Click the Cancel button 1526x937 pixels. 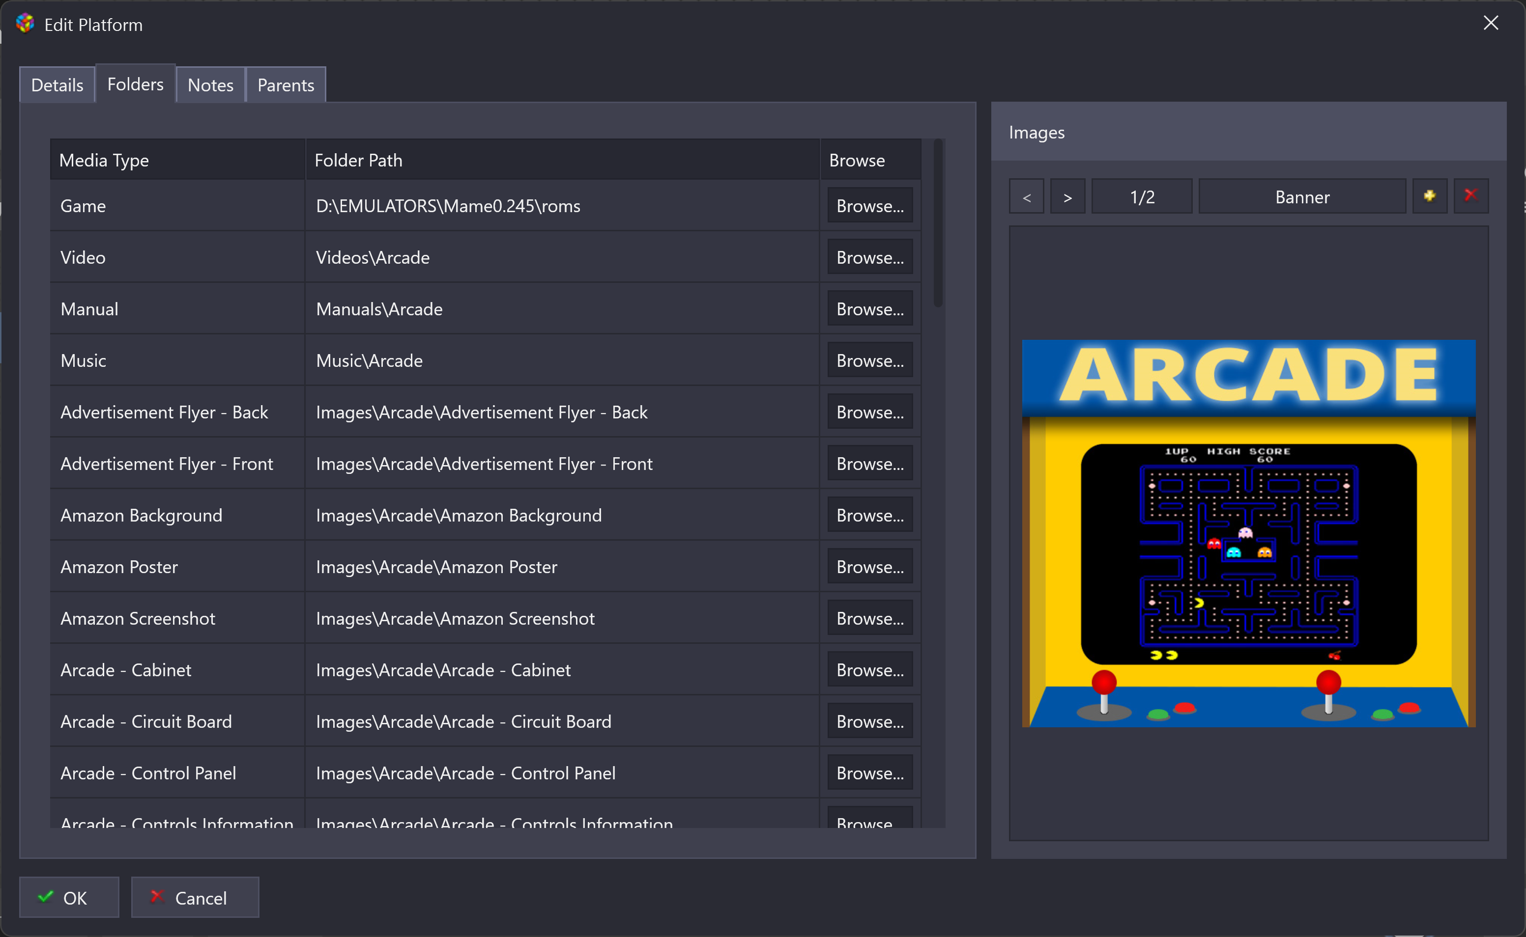click(195, 897)
